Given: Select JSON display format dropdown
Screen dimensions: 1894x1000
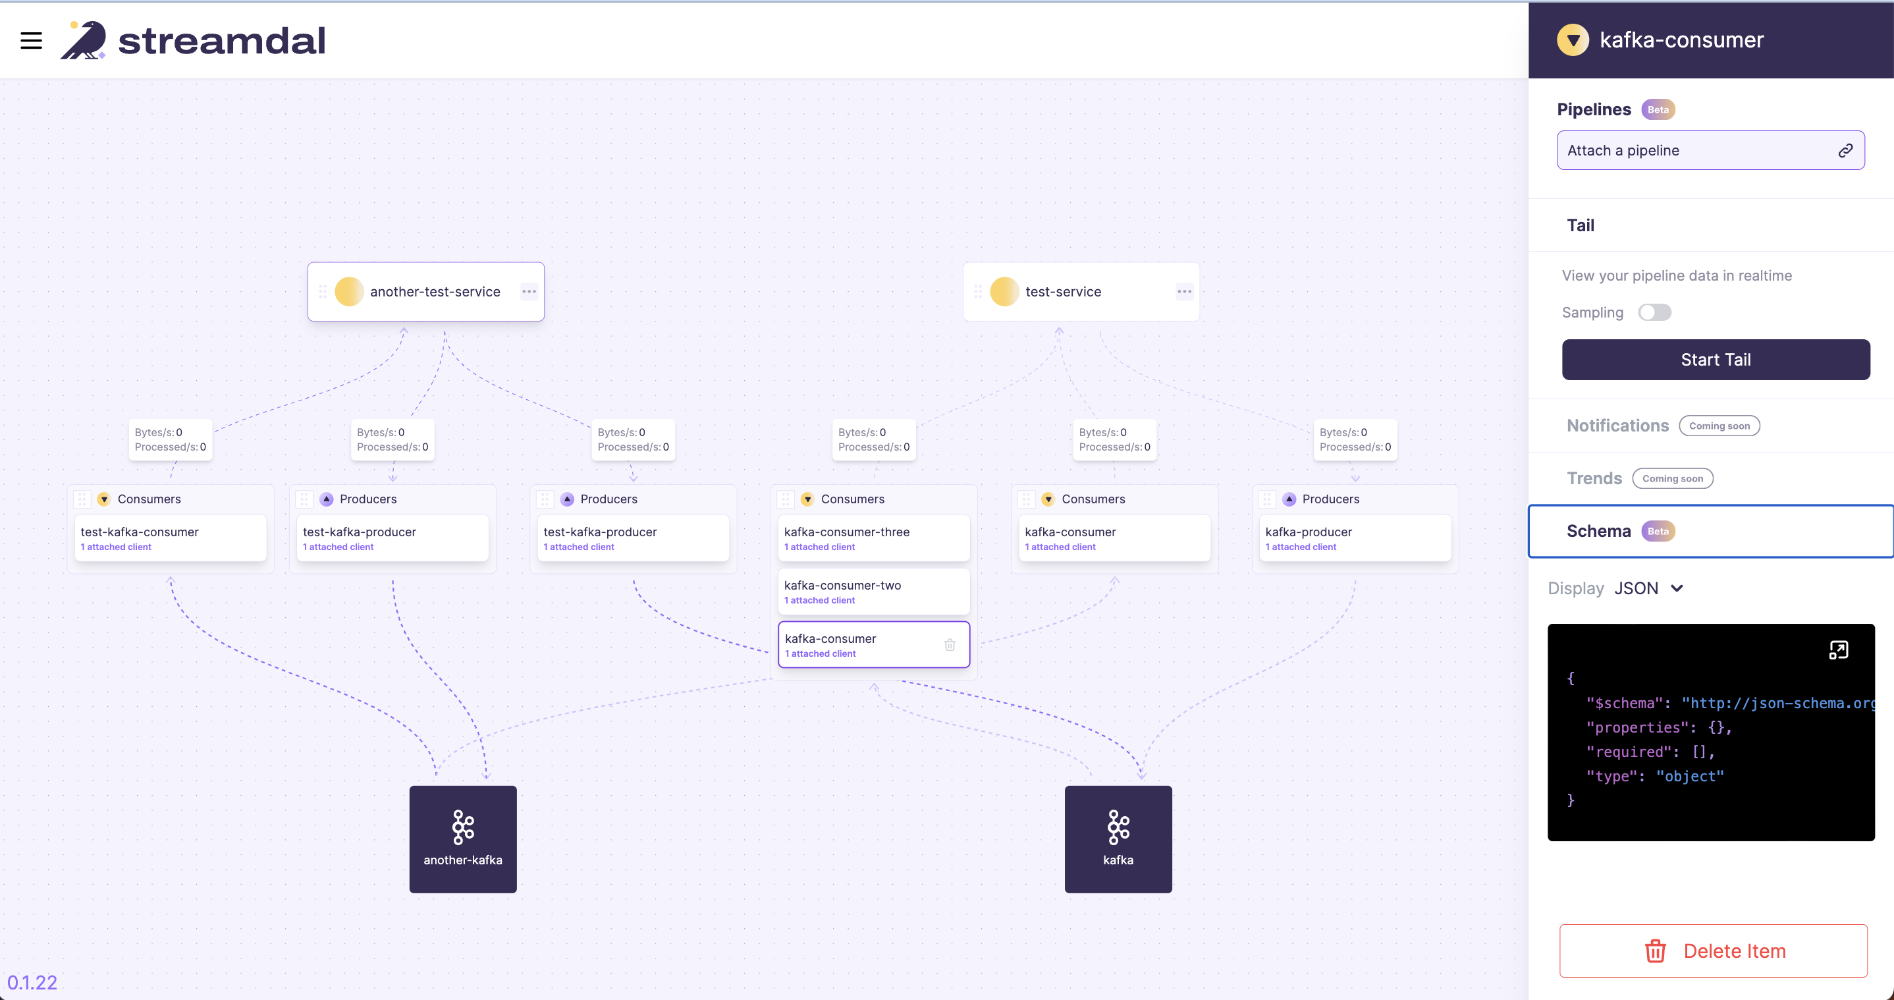Looking at the screenshot, I should pyautogui.click(x=1647, y=588).
